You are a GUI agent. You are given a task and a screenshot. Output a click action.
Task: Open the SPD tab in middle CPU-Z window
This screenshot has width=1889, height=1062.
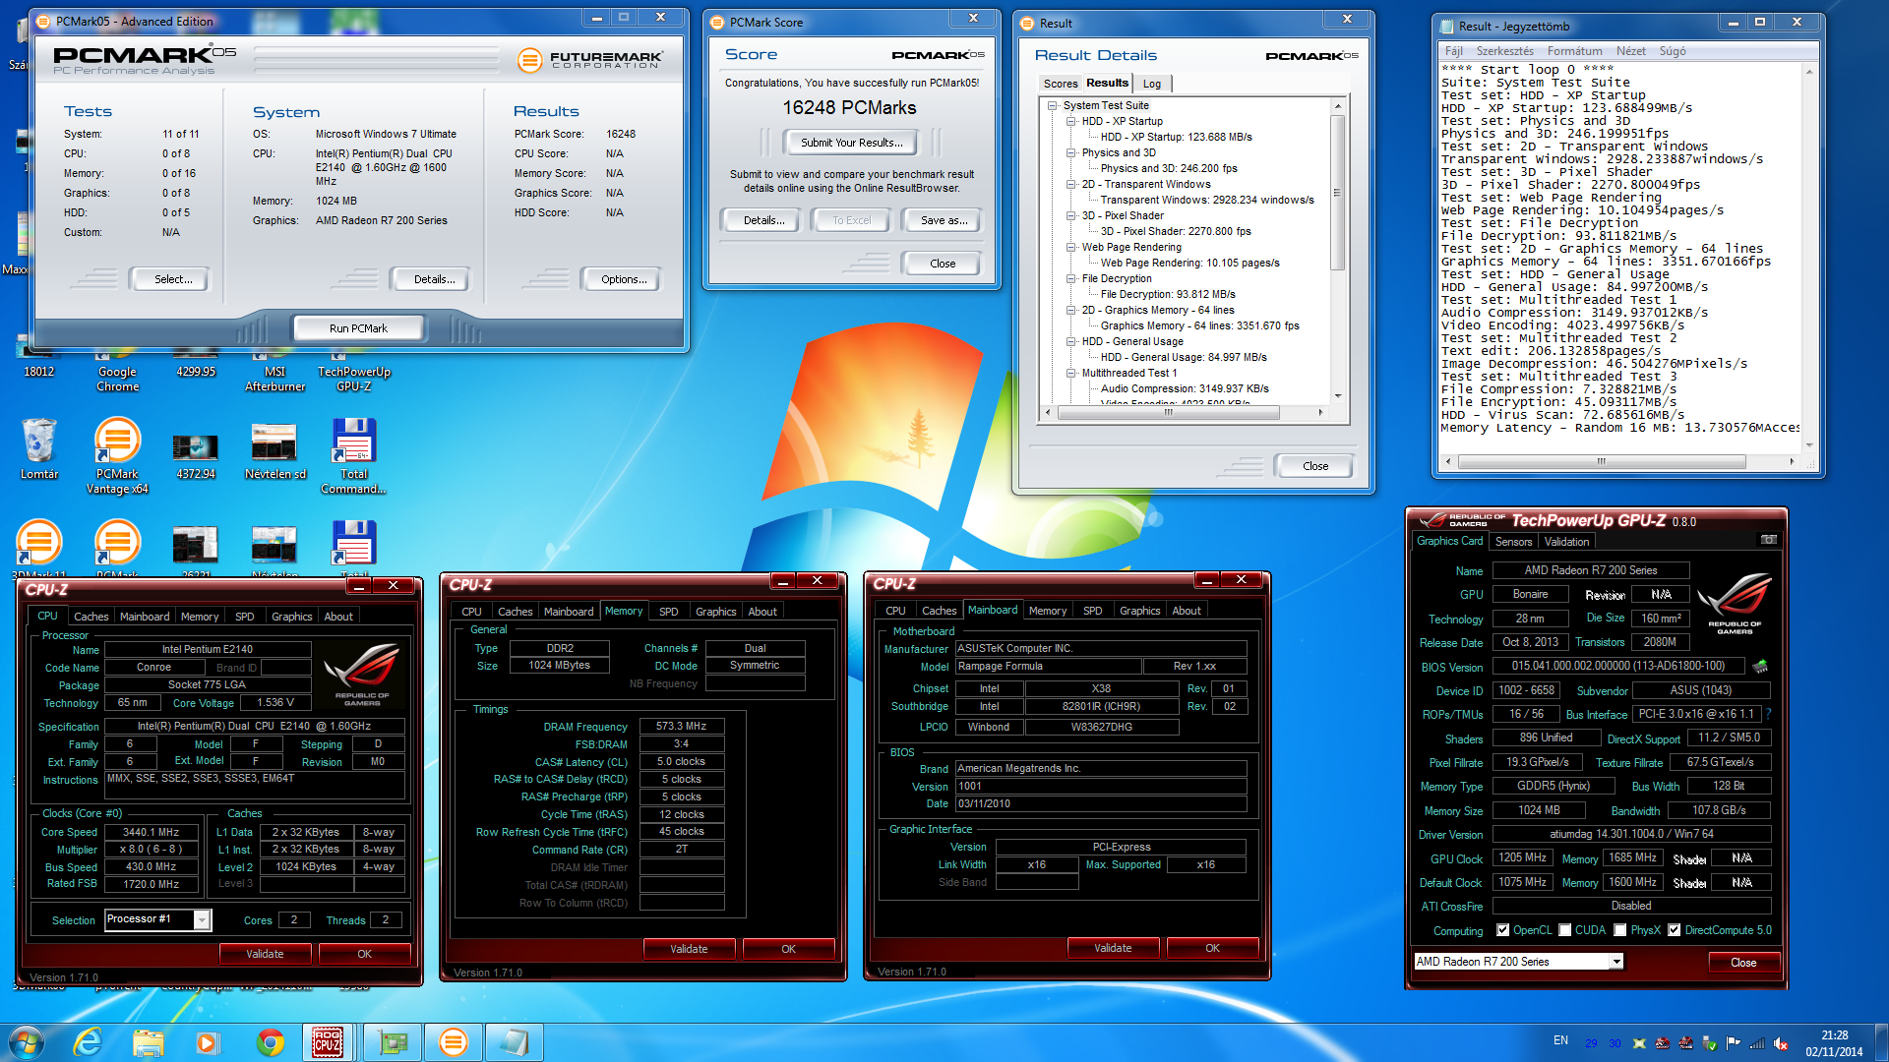coord(669,612)
